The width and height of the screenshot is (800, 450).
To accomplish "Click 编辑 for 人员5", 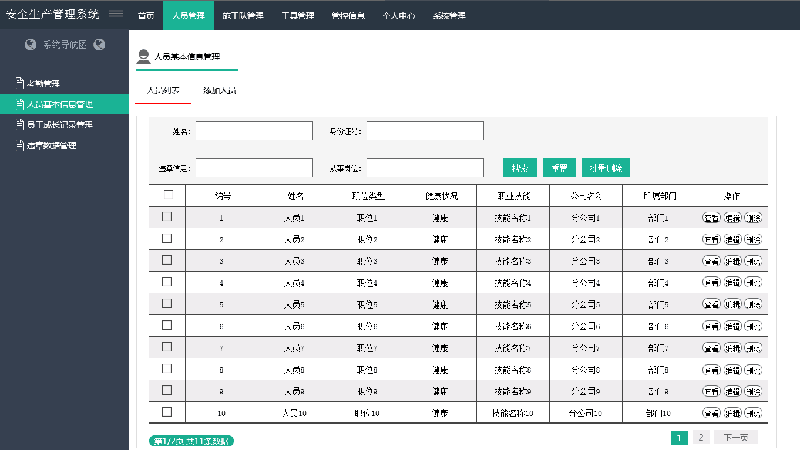I will (x=732, y=304).
